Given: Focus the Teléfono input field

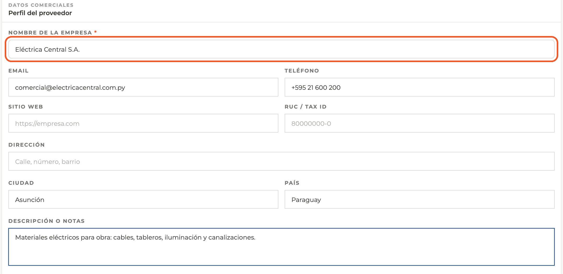Looking at the screenshot, I should 419,87.
